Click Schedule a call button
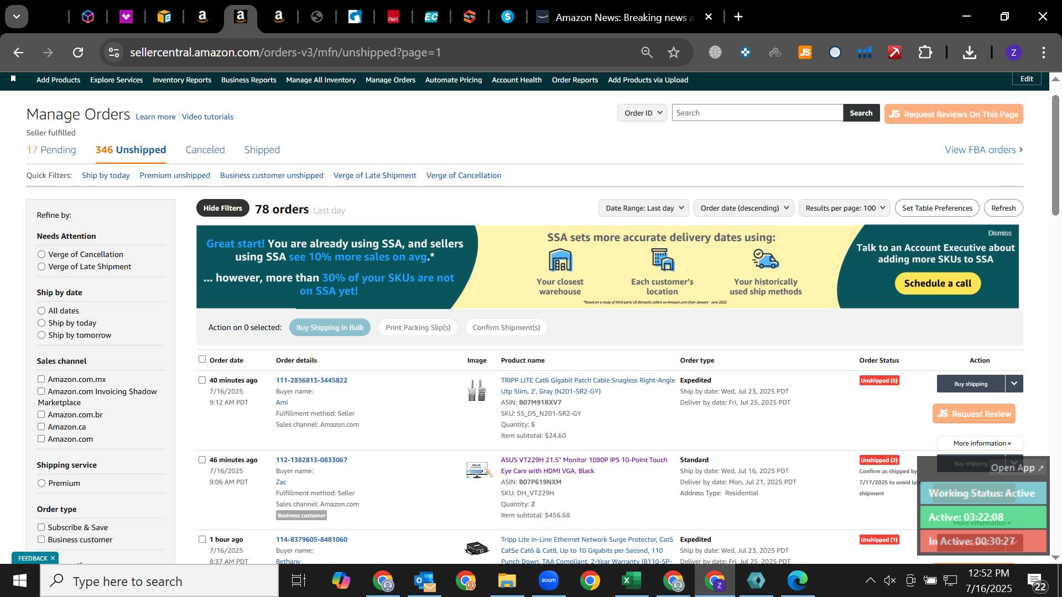 click(x=938, y=284)
